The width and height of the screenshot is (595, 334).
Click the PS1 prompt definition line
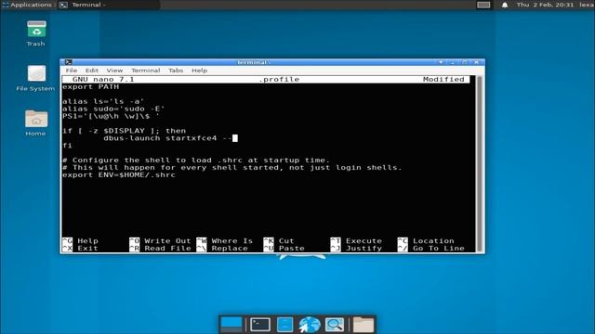(112, 116)
